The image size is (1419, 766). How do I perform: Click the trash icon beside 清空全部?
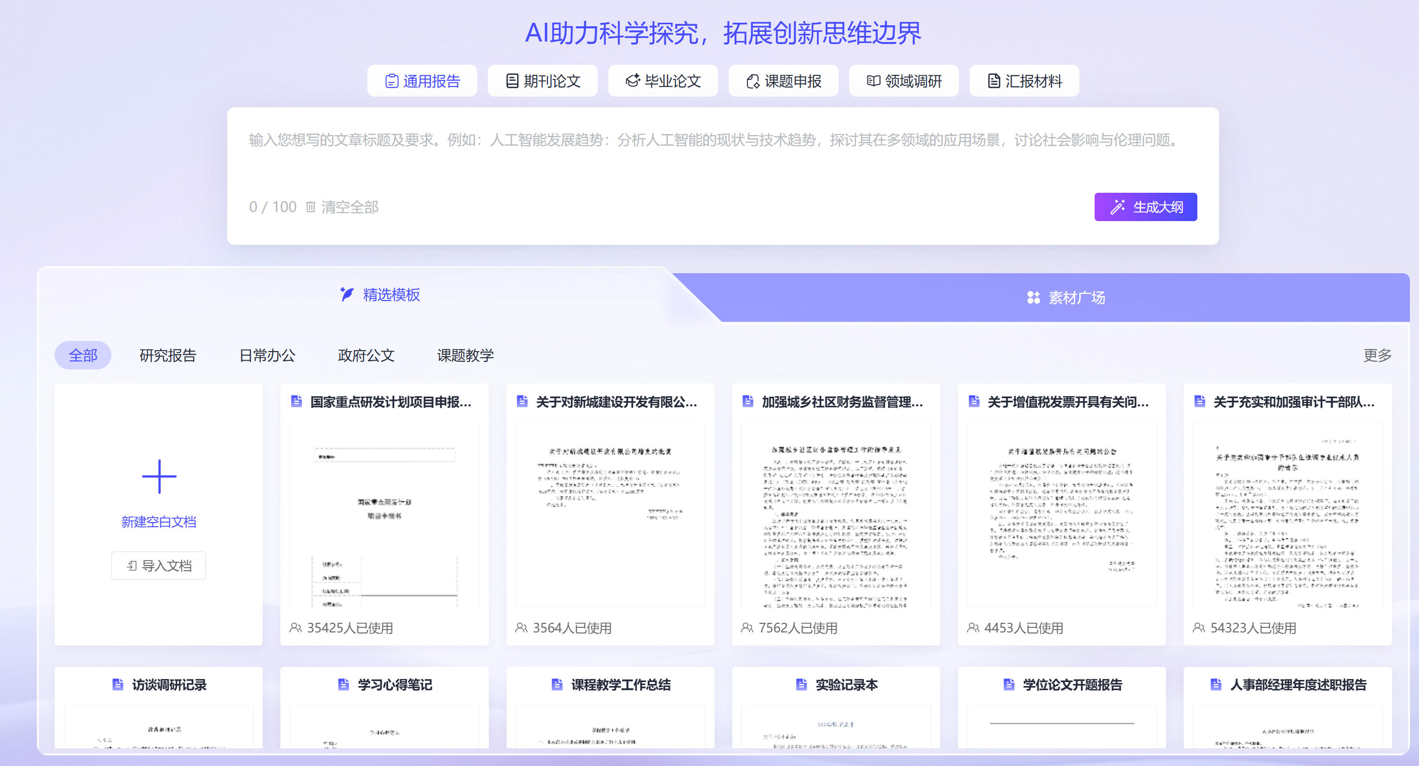tap(311, 207)
